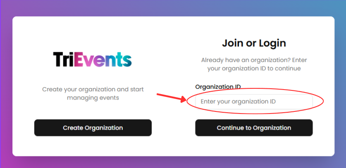The width and height of the screenshot is (346, 168).
Task: Click the "Organization ID" field label
Action: 218,87
